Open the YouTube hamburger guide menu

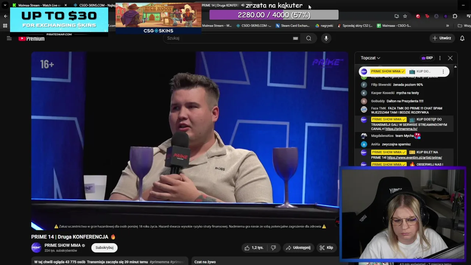(x=9, y=38)
